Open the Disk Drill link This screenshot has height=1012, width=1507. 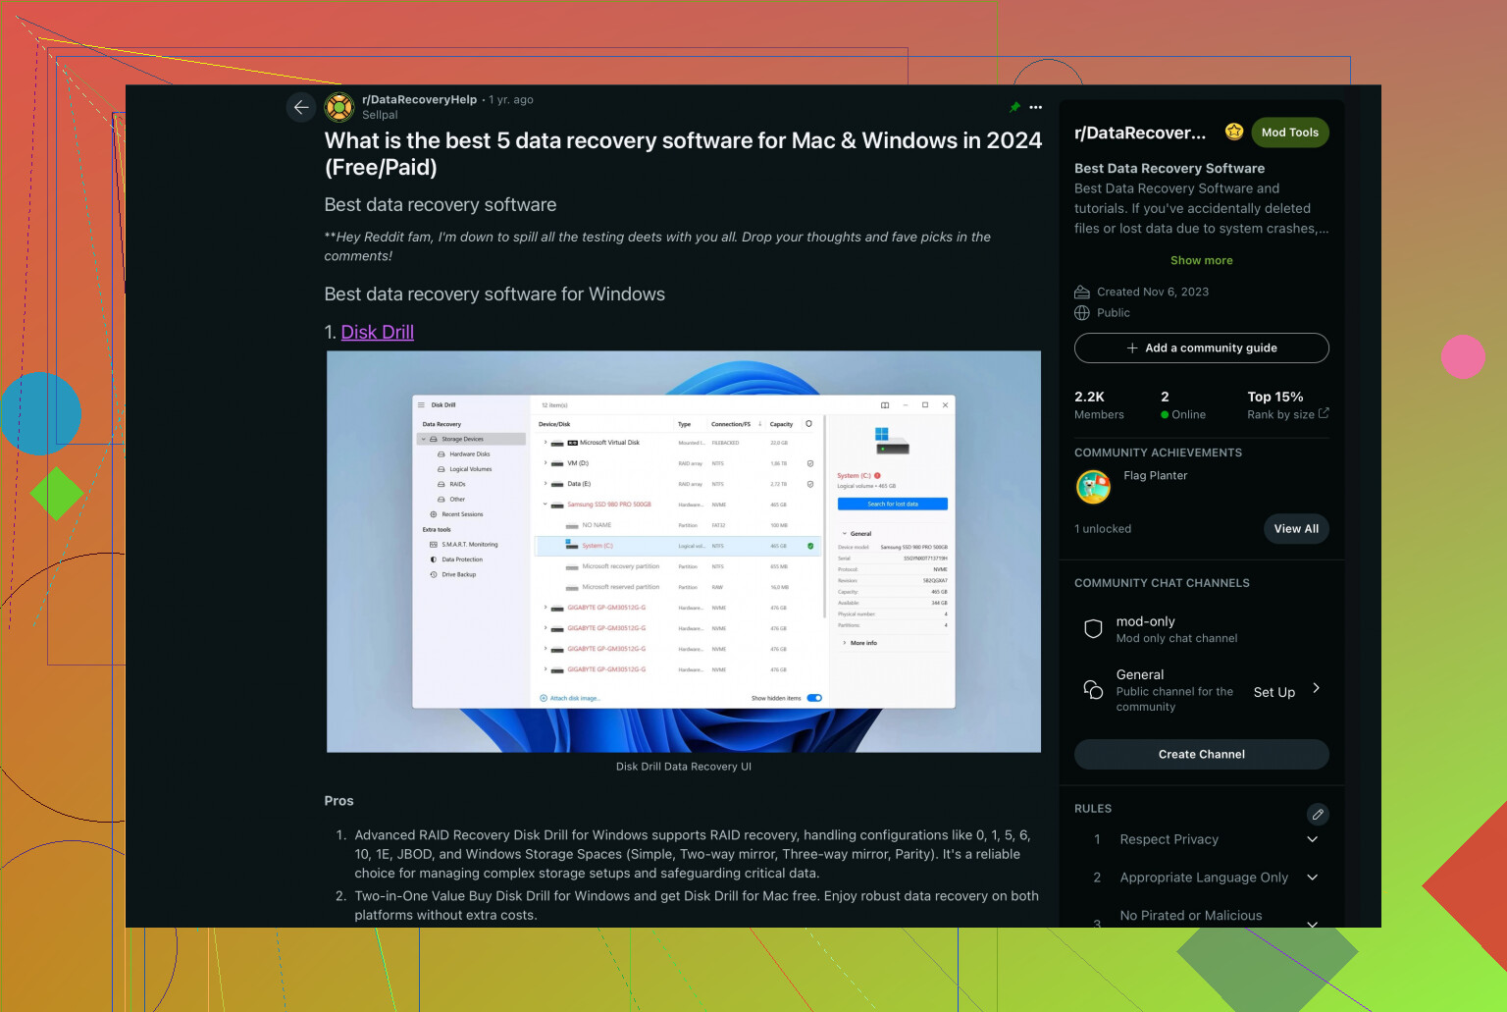tap(377, 332)
